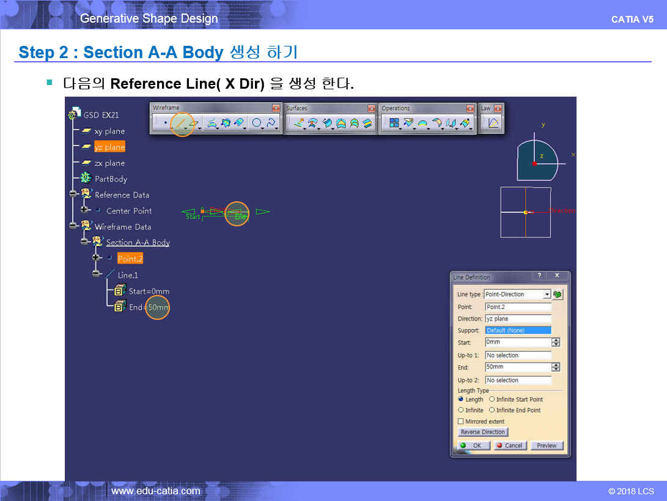Viewport: 667px width, 501px height.
Task: Click the green lock icon beside Line type
Action: 558,294
